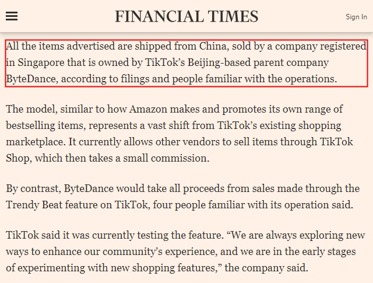
Task: Click the Financial Times masthead logo
Action: 186,16
